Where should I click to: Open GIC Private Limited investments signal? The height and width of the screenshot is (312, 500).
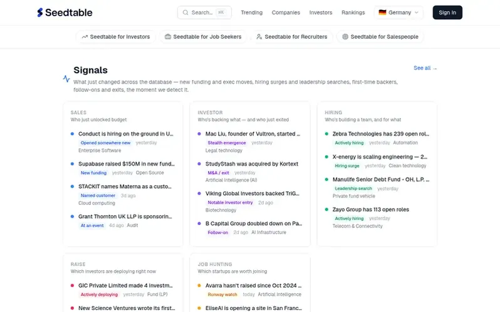[x=126, y=285]
